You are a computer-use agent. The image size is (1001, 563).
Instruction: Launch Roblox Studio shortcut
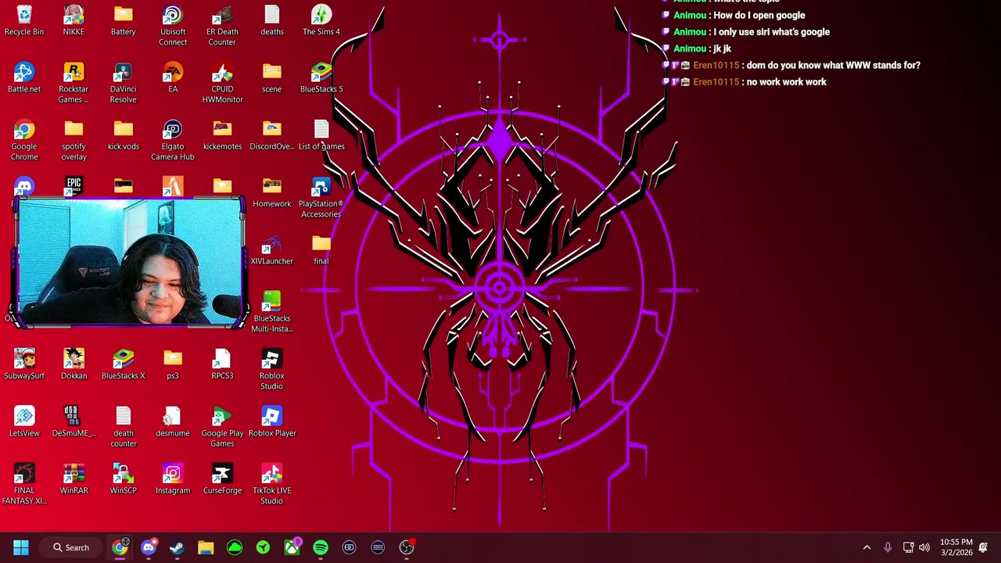click(272, 370)
